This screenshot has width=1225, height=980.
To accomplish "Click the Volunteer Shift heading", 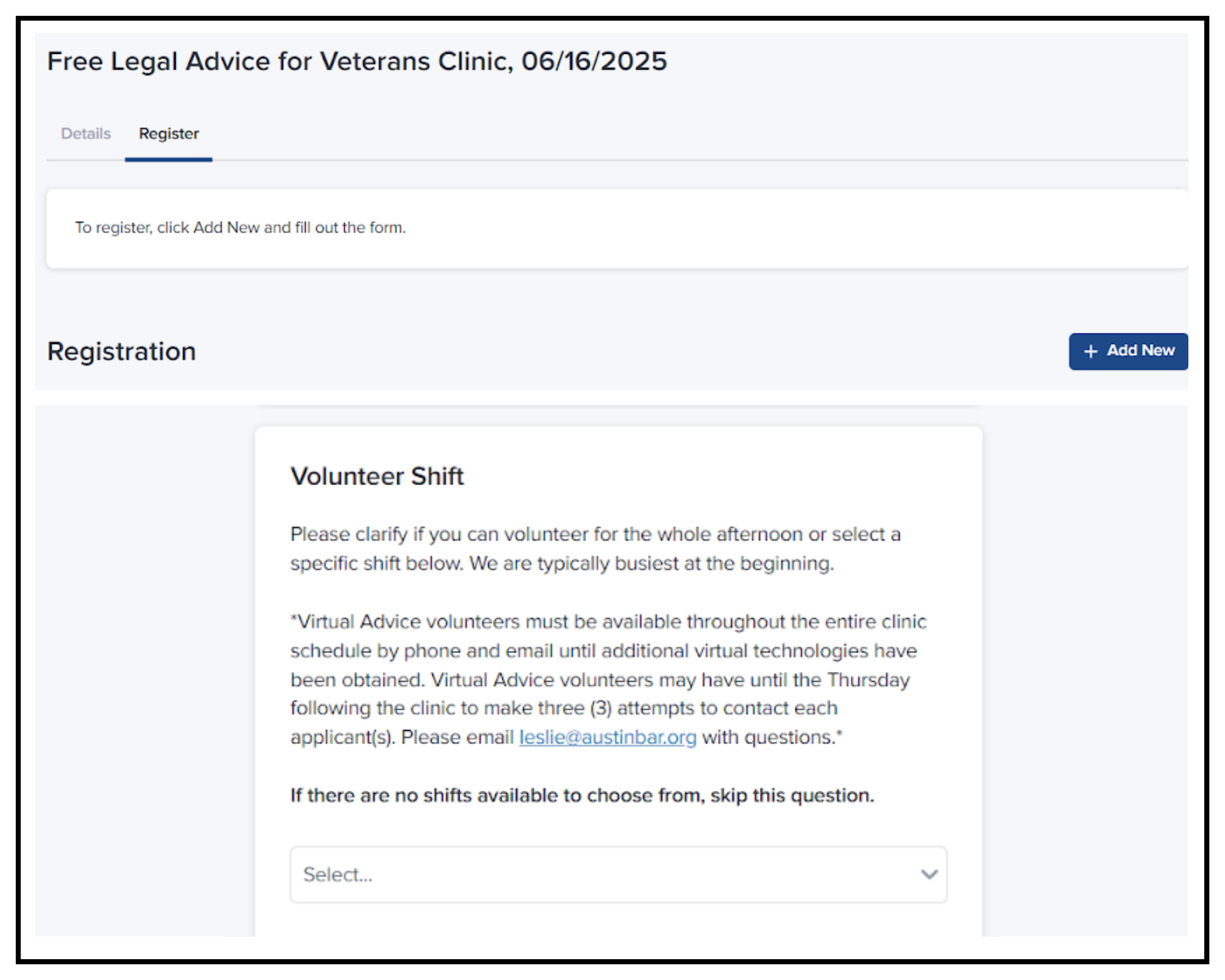I will coord(377,476).
